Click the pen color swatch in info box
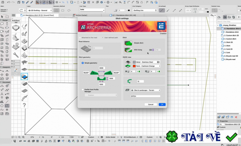This screenshot has height=146, width=241. coord(128,10)
